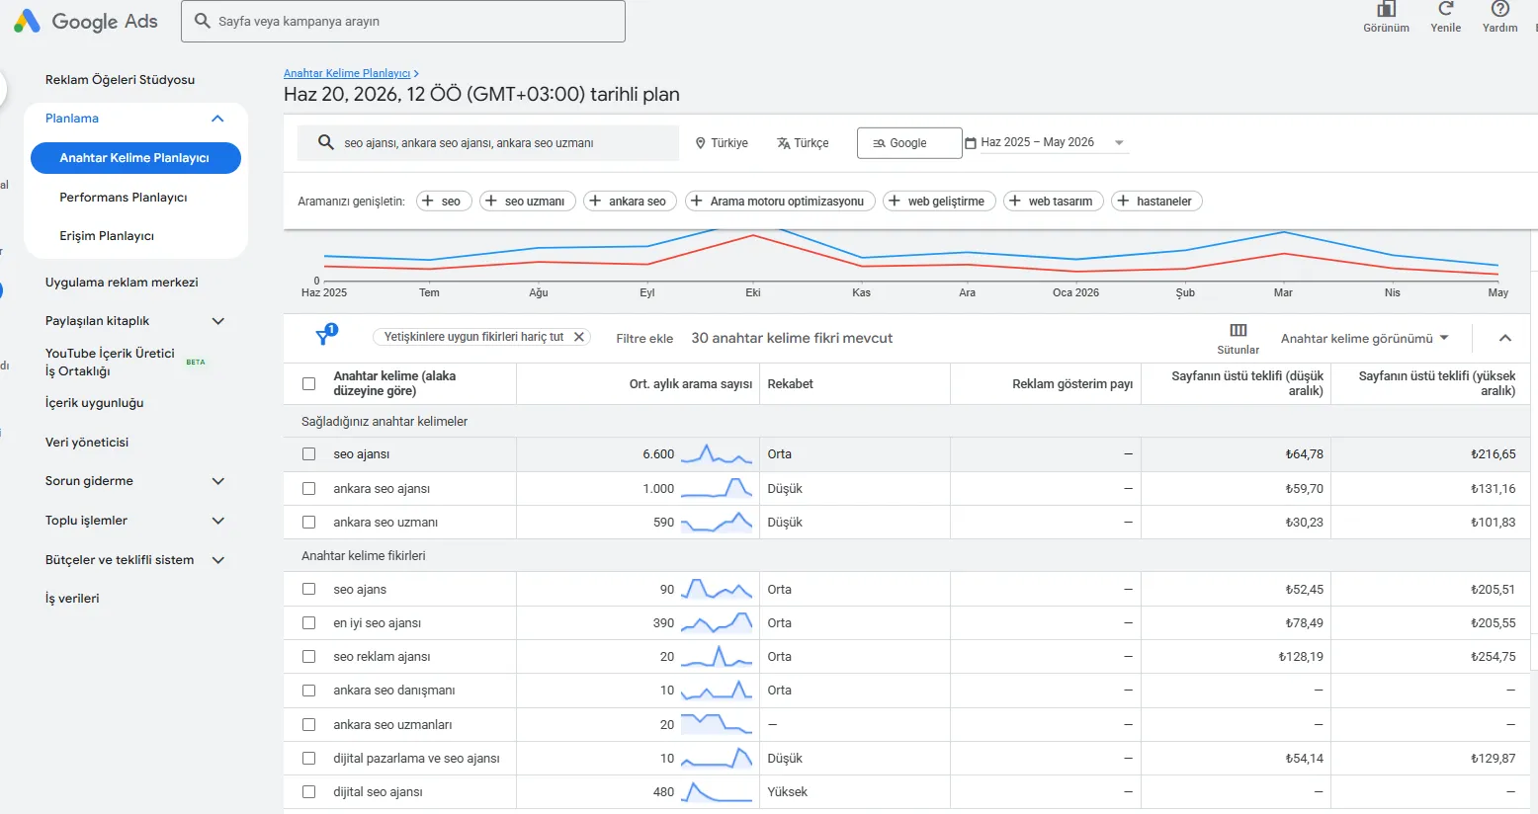Screen dimensions: 1538x814
Task: Add 'Arama motoru optimizasyonu' chip
Action: pos(780,201)
